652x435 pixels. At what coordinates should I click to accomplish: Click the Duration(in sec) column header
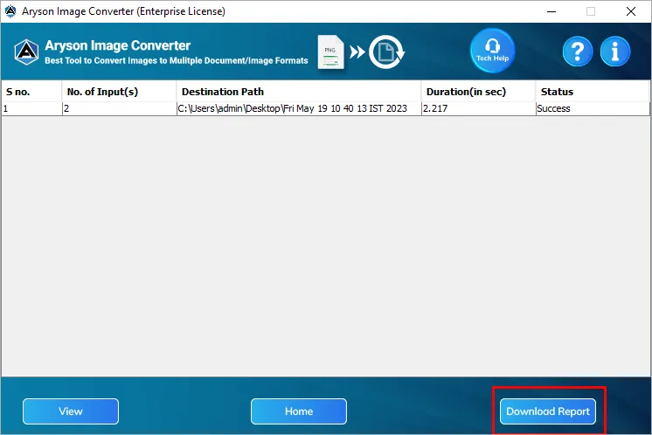pos(479,92)
